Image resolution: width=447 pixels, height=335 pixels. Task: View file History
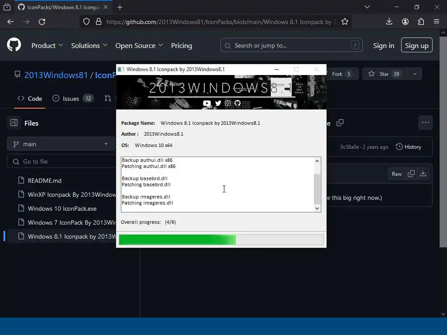(408, 147)
